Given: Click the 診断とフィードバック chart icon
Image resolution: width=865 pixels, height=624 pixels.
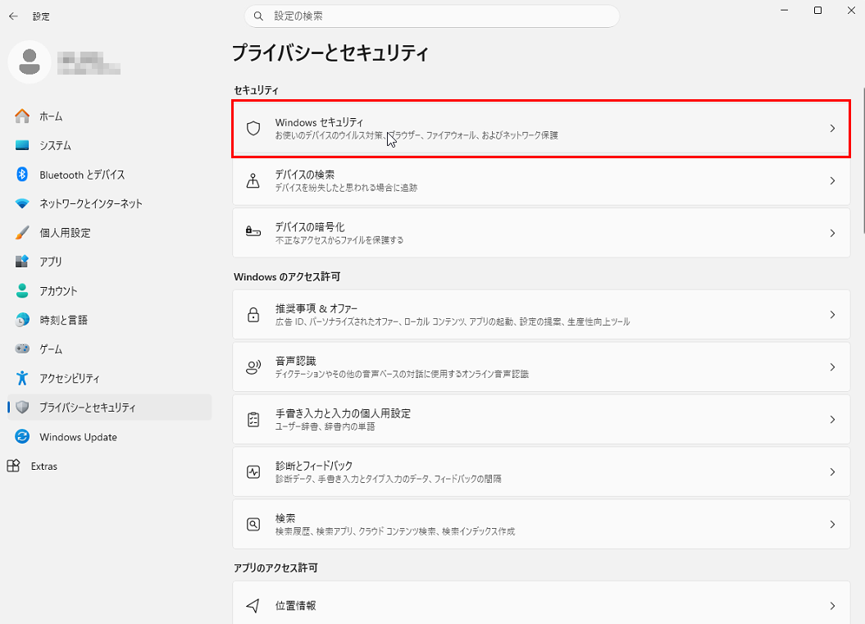Looking at the screenshot, I should tap(253, 472).
